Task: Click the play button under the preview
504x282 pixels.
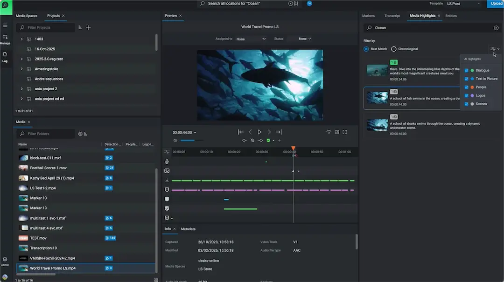Action: (259, 132)
